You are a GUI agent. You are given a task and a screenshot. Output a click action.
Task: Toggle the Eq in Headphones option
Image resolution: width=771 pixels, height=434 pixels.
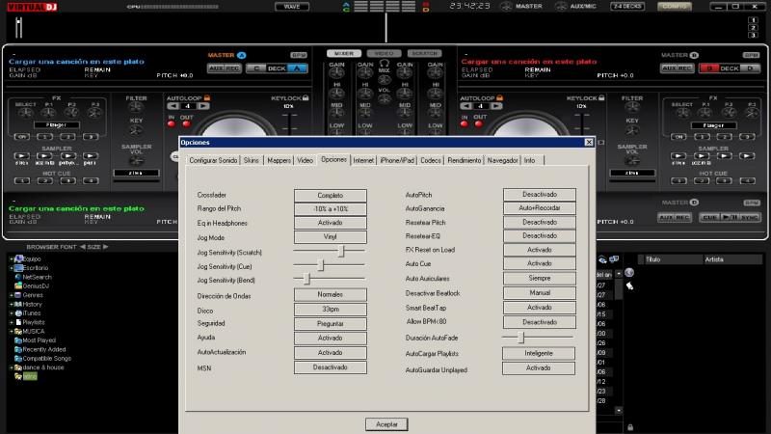[330, 223]
